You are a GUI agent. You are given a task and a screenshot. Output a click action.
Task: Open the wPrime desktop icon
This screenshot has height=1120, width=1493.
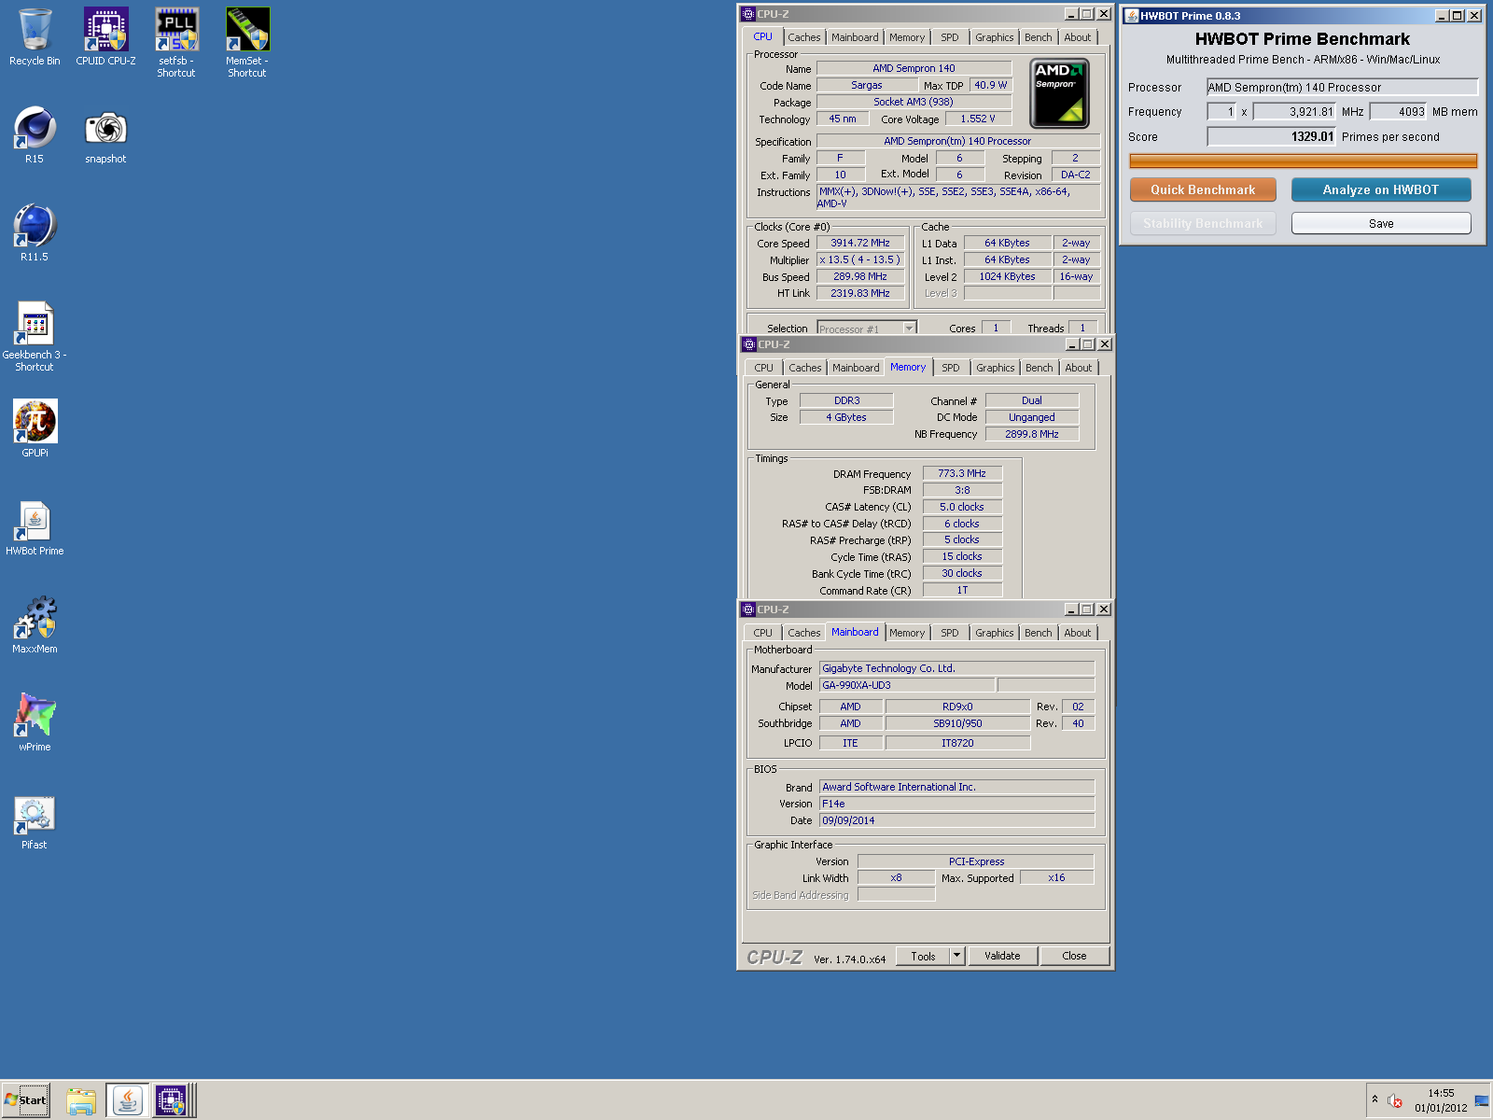(x=35, y=723)
